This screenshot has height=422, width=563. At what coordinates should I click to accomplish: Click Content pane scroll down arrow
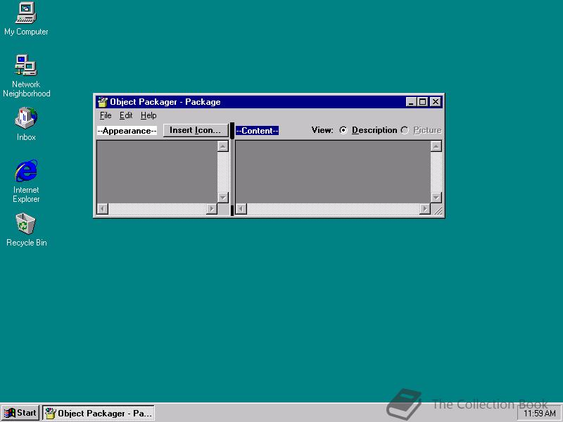436,198
